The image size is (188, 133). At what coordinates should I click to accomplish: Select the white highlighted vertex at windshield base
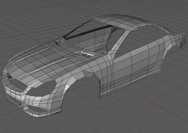coord(105,53)
